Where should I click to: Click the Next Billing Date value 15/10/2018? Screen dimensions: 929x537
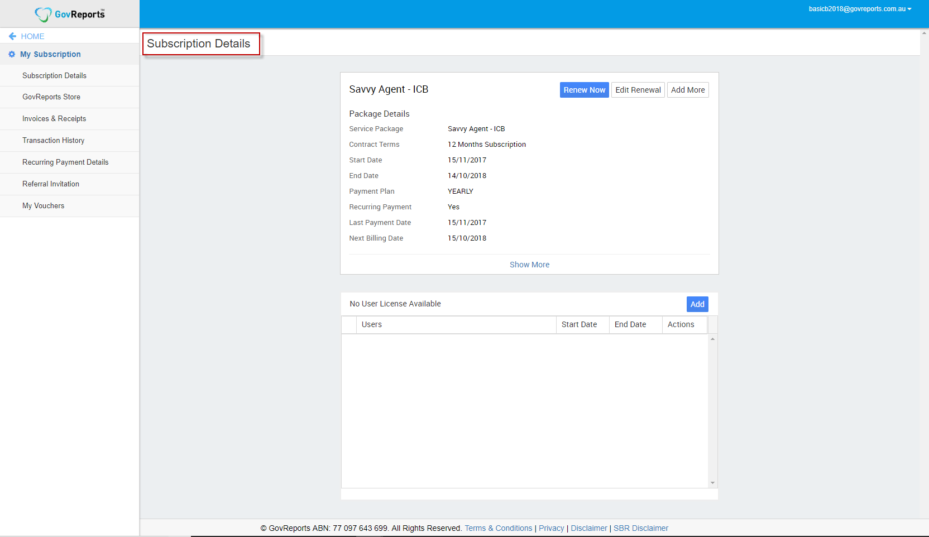467,238
